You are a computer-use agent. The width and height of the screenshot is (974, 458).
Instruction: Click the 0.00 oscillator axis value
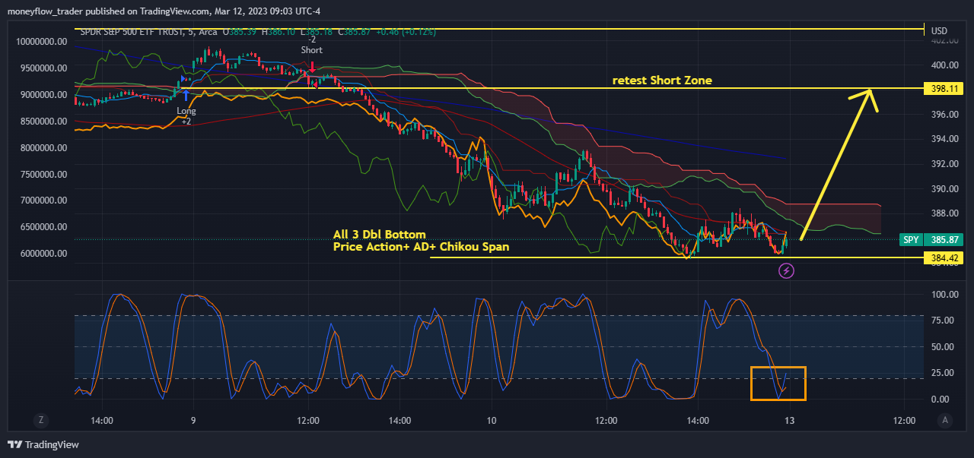coord(940,400)
